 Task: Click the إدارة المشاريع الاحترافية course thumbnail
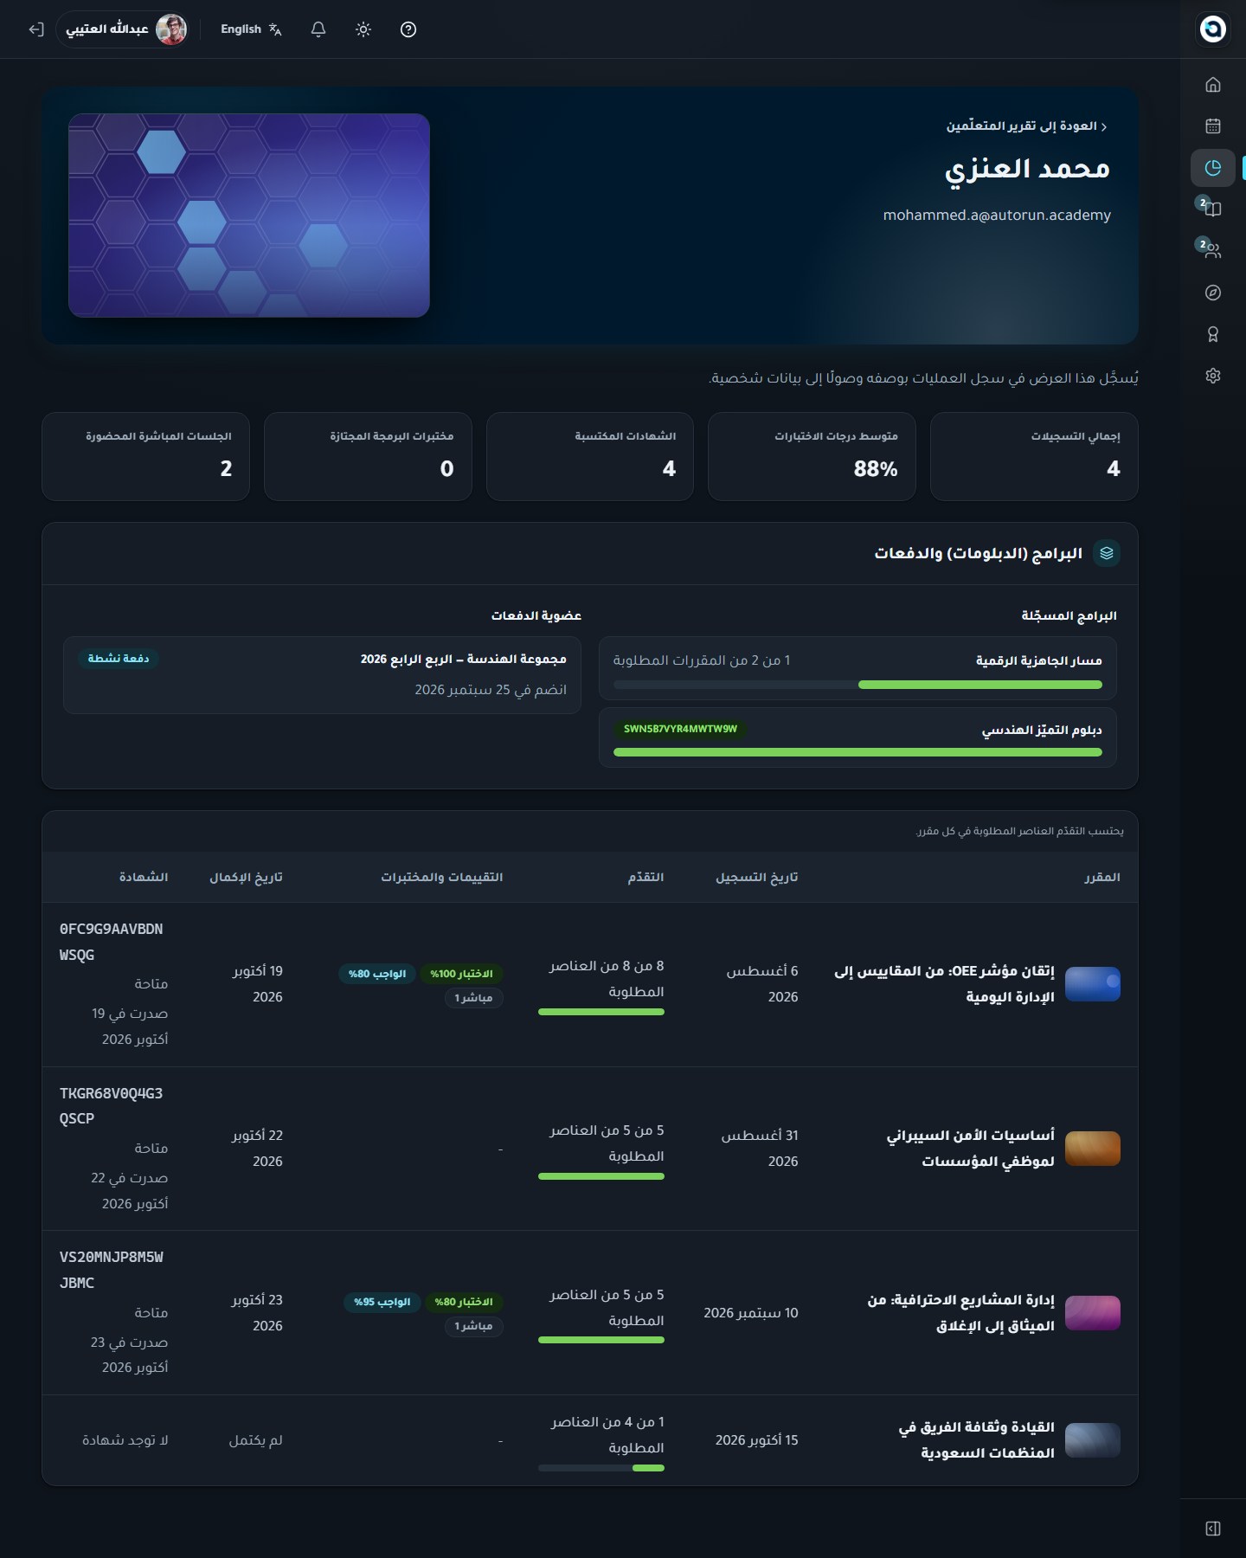click(1093, 1313)
